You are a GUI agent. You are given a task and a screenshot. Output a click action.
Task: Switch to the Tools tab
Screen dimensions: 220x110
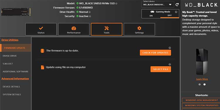coord(107,29)
